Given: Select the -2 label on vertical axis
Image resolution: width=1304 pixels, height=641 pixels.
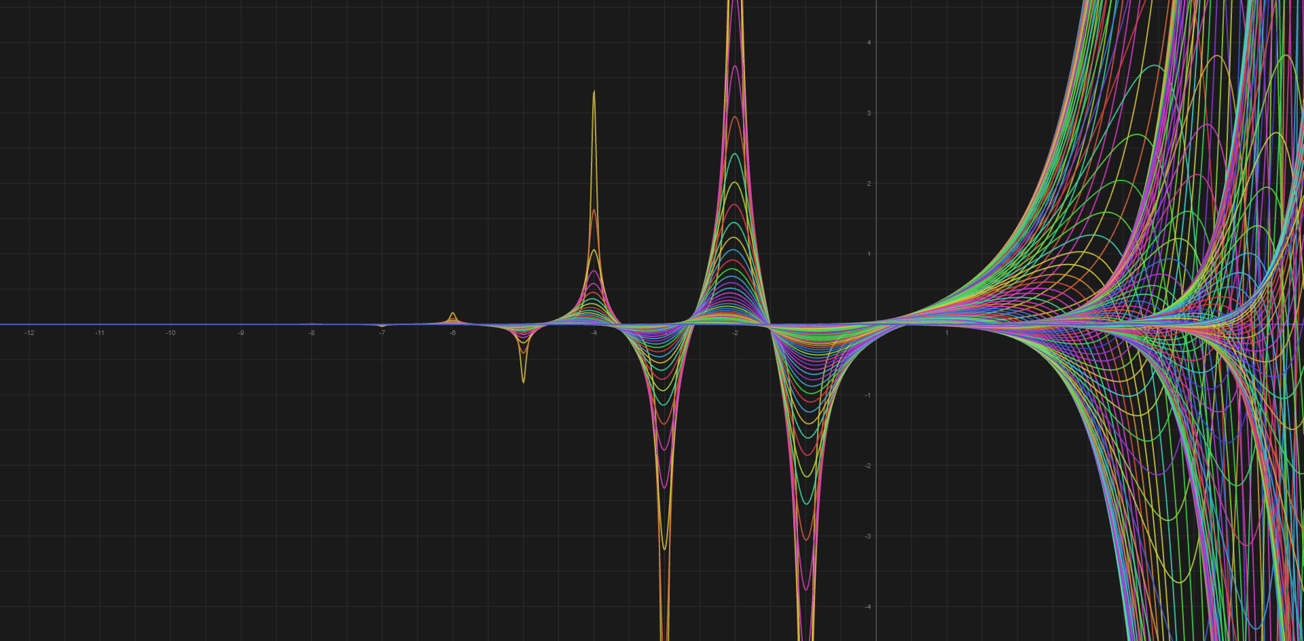Looking at the screenshot, I should click(867, 466).
